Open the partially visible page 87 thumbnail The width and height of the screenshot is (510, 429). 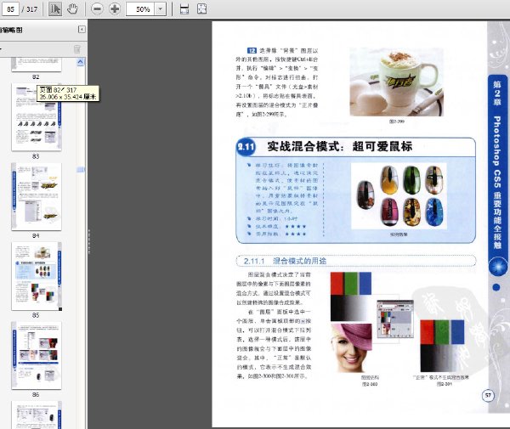tap(37, 415)
